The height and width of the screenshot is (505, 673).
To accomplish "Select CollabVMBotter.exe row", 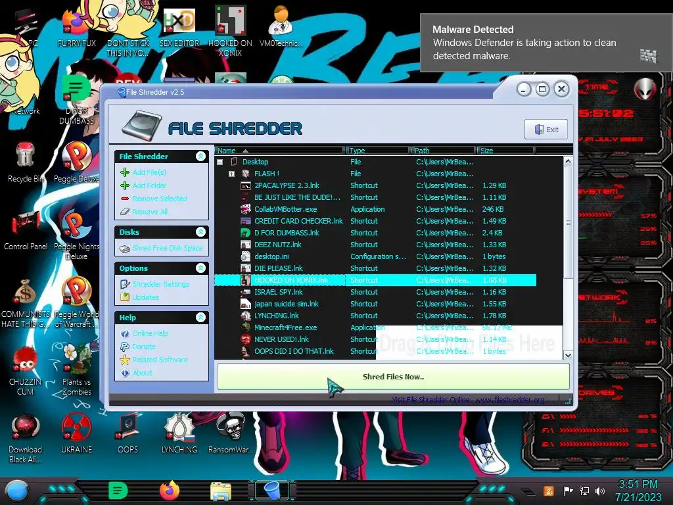I will (375, 209).
